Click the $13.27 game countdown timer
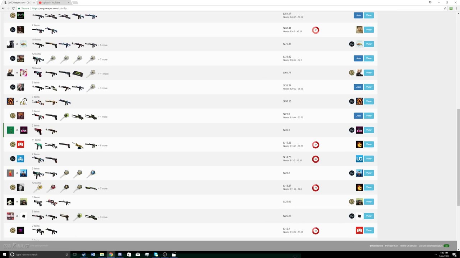Image resolution: width=460 pixels, height=258 pixels. 316,188
